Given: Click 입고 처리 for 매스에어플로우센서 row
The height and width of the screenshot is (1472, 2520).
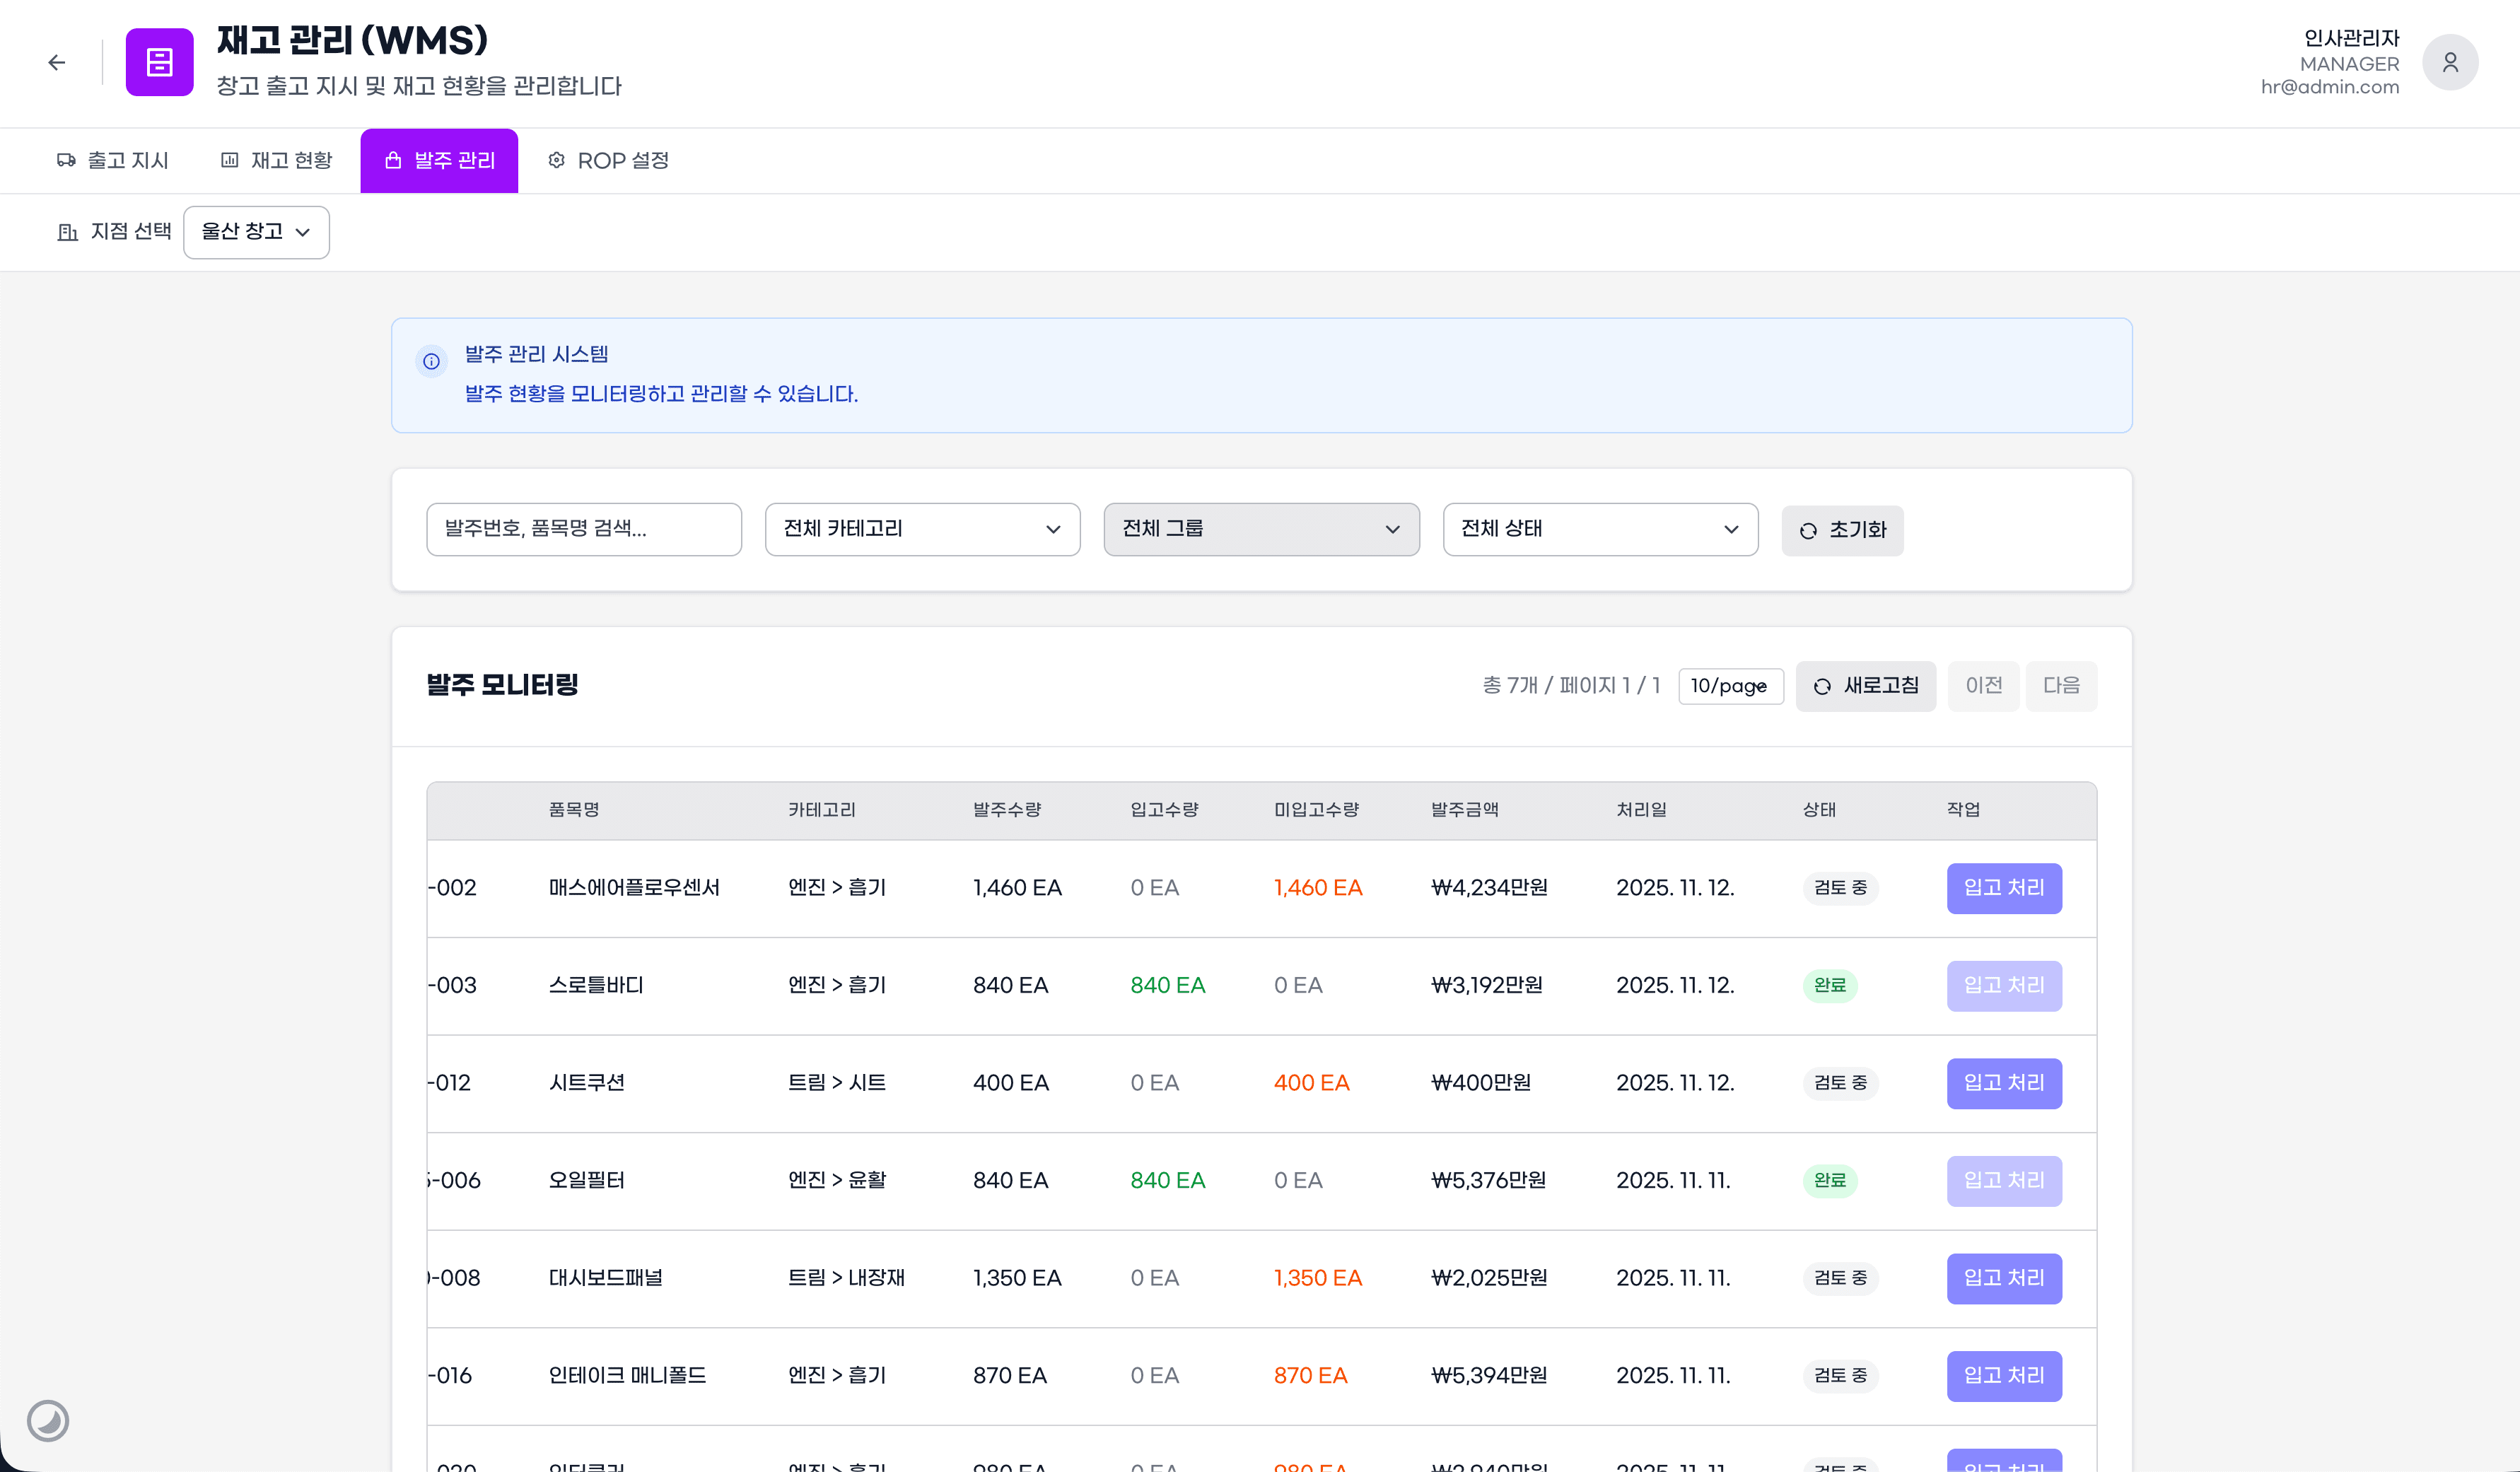Looking at the screenshot, I should 2003,888.
